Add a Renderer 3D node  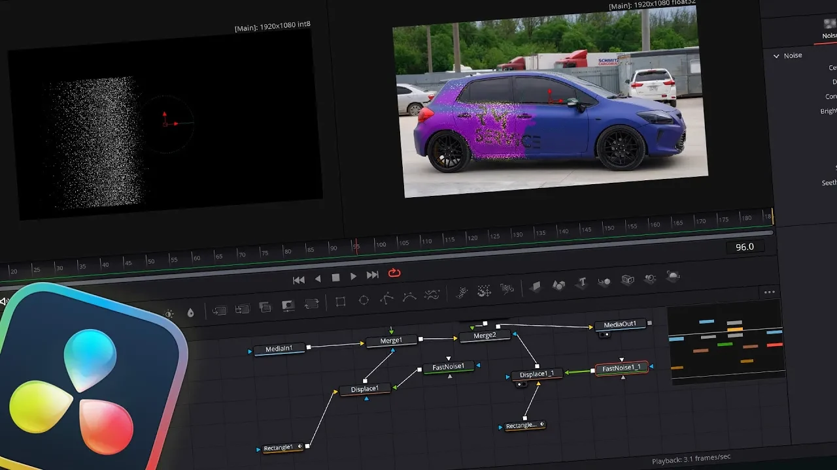tap(674, 277)
